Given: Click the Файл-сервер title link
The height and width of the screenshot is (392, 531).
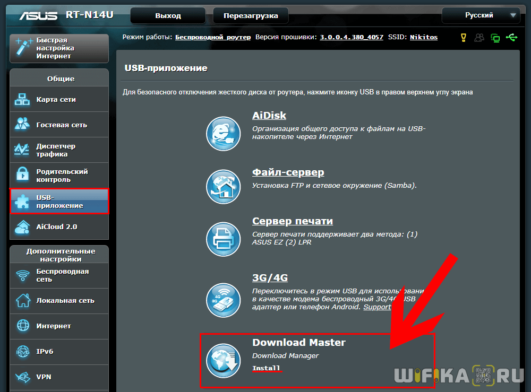Looking at the screenshot, I should click(x=288, y=172).
